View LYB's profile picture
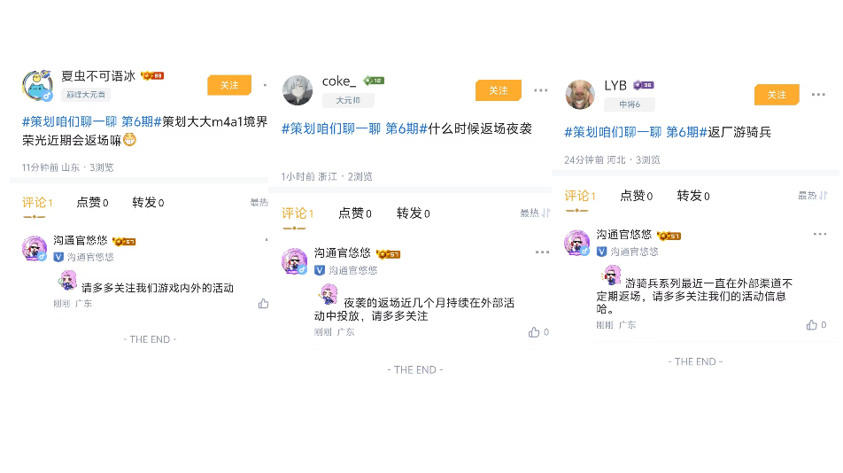 pyautogui.click(x=580, y=94)
